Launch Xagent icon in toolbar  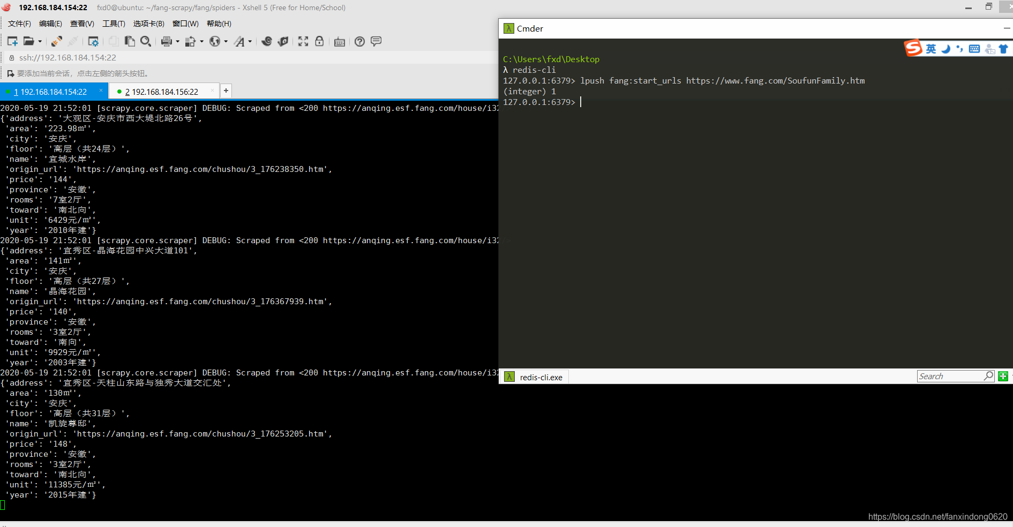click(x=283, y=41)
